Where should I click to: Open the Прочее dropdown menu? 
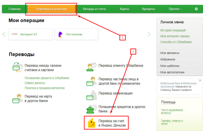(x=175, y=9)
